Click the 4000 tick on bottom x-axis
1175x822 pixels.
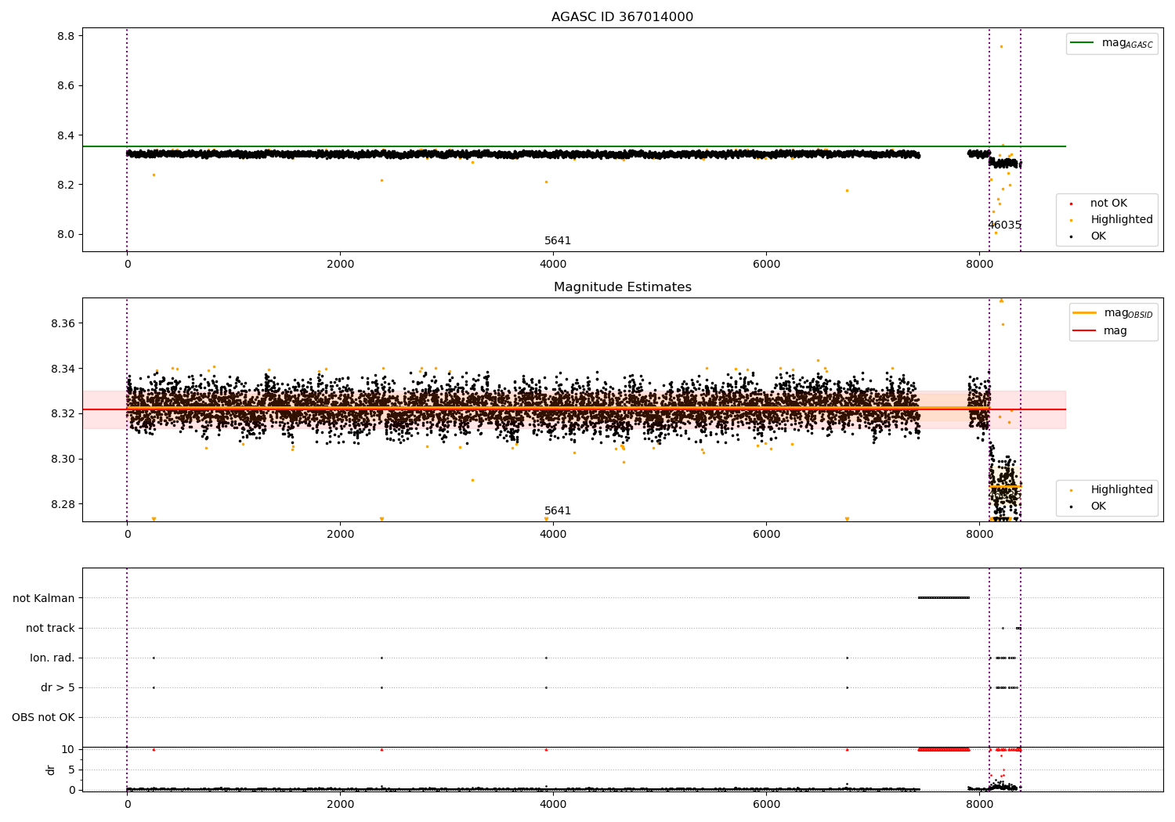553,804
